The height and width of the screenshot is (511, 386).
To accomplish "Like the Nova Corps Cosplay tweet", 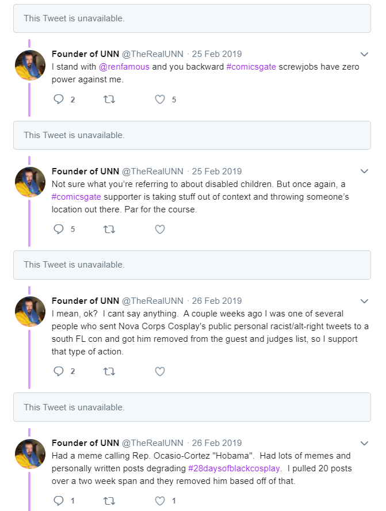I will [x=159, y=371].
